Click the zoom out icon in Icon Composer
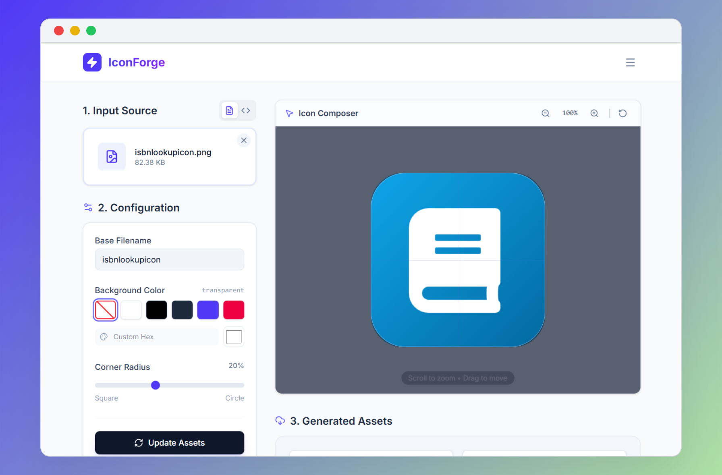 pos(546,113)
